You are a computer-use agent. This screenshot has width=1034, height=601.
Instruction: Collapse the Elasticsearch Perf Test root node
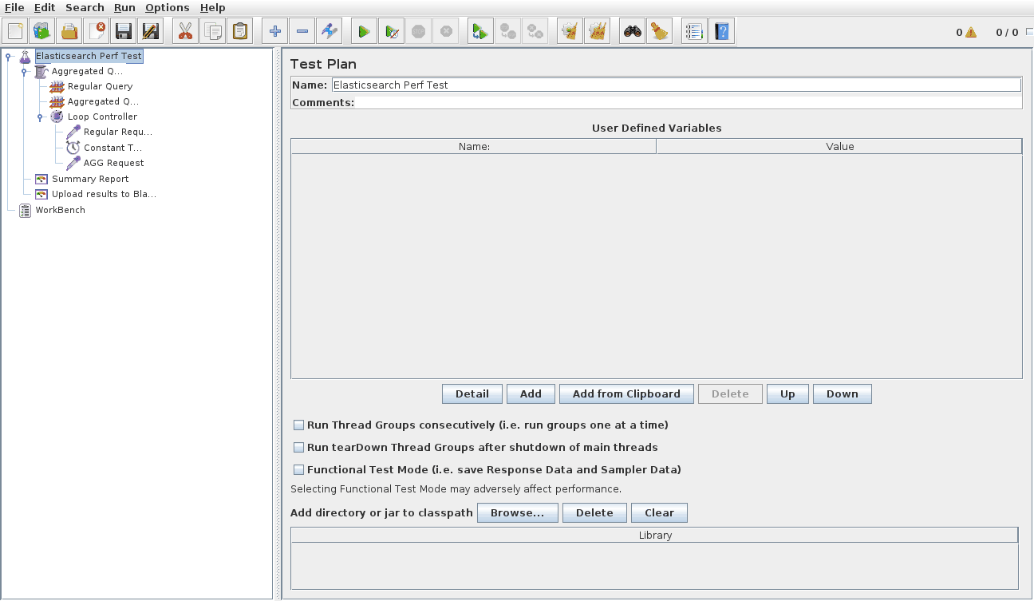6,56
